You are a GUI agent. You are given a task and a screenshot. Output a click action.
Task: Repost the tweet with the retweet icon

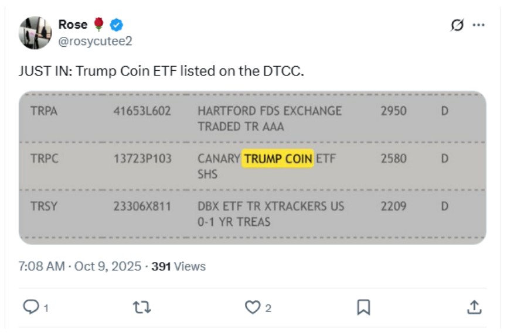142,307
